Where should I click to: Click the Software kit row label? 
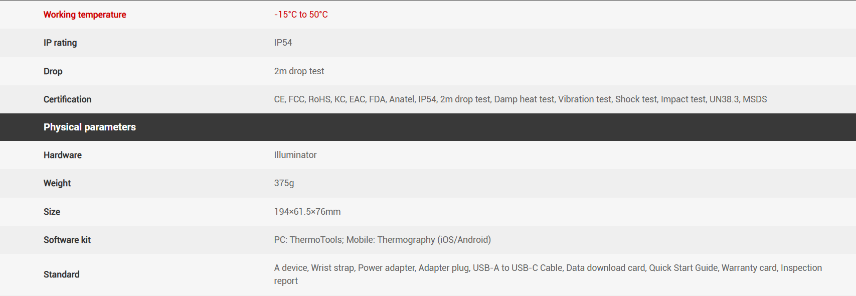[67, 240]
